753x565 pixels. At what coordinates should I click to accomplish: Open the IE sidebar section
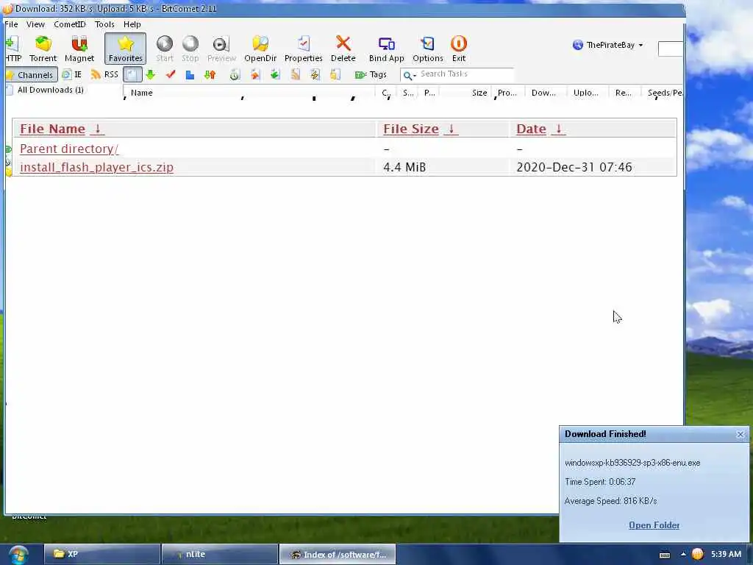[72, 74]
